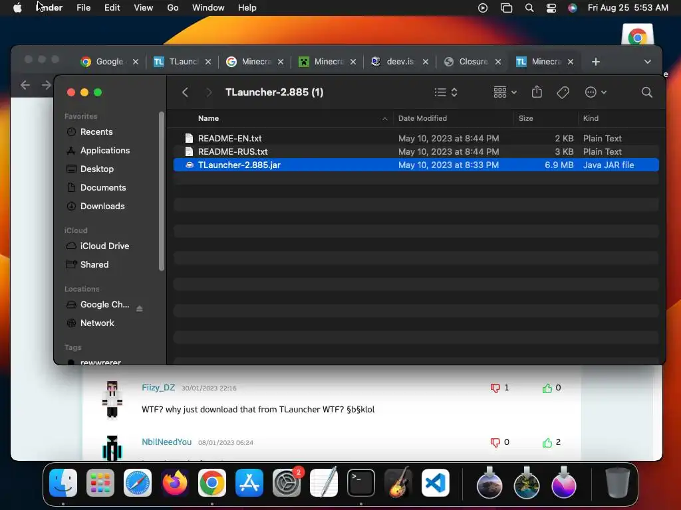Screen dimensions: 681x510
Task: Sort by Kind column header
Action: (591, 118)
